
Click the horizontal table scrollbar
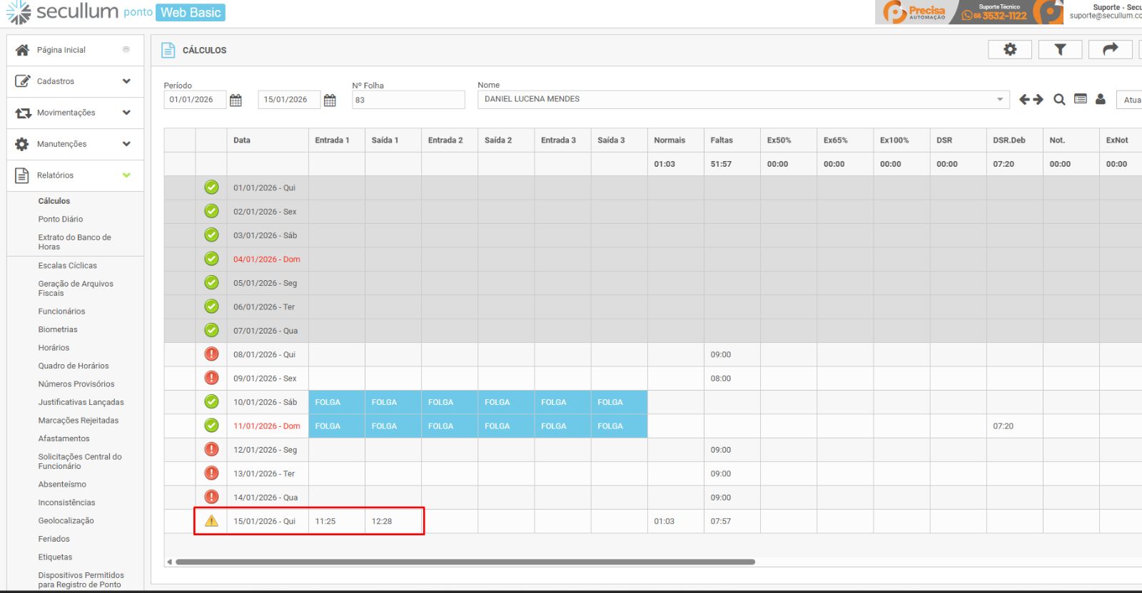point(465,562)
